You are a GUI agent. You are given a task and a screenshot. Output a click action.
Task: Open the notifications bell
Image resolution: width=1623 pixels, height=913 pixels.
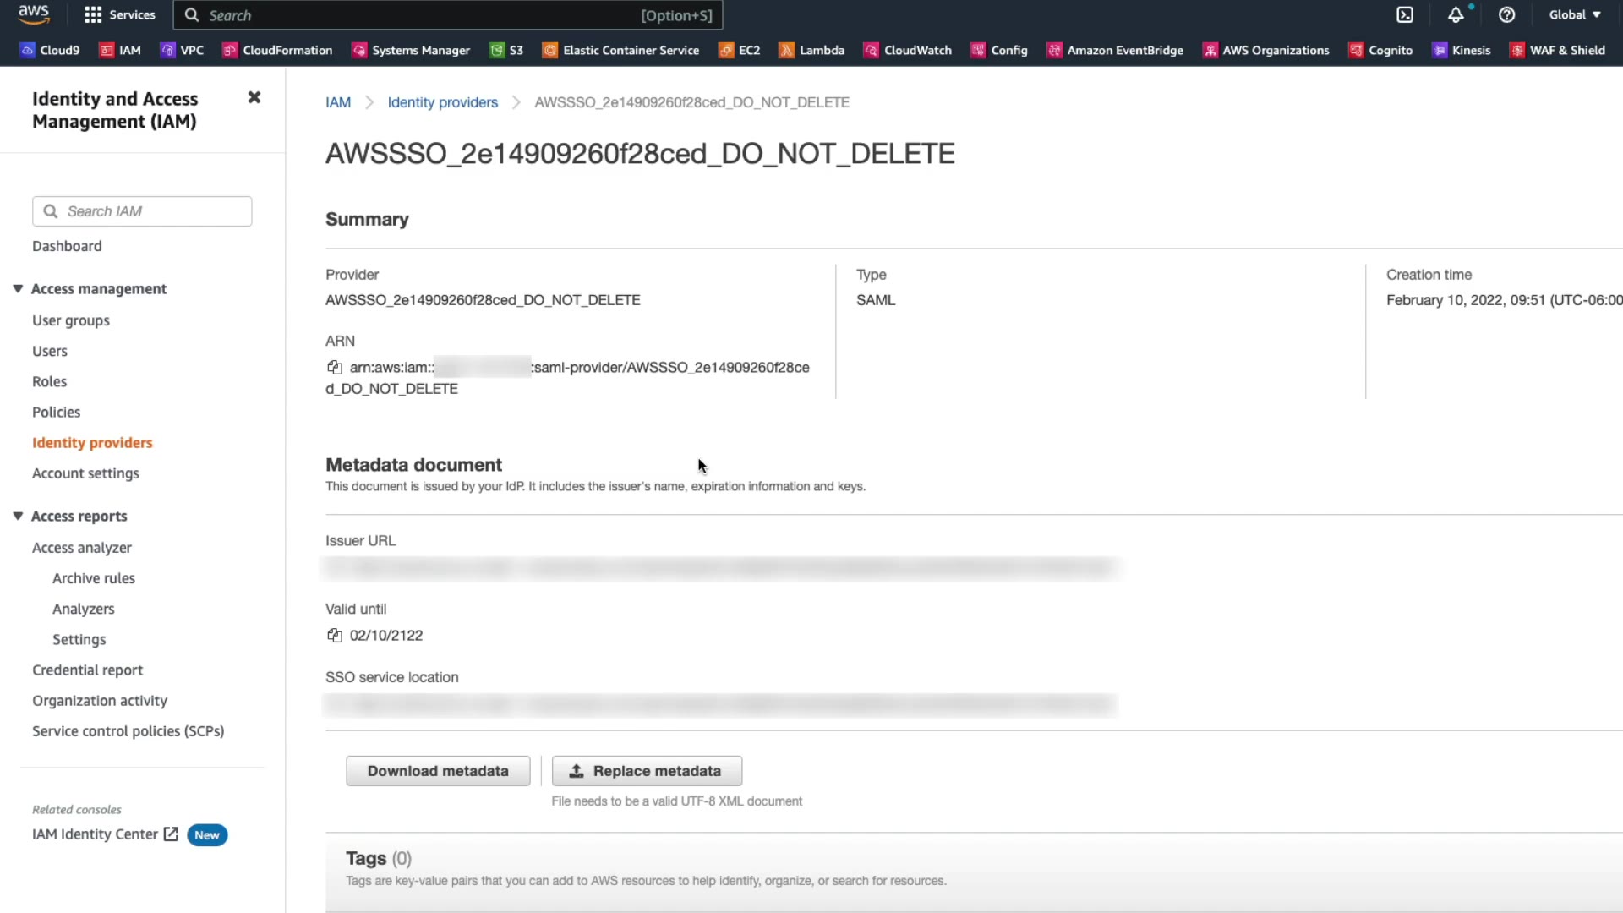[1456, 15]
